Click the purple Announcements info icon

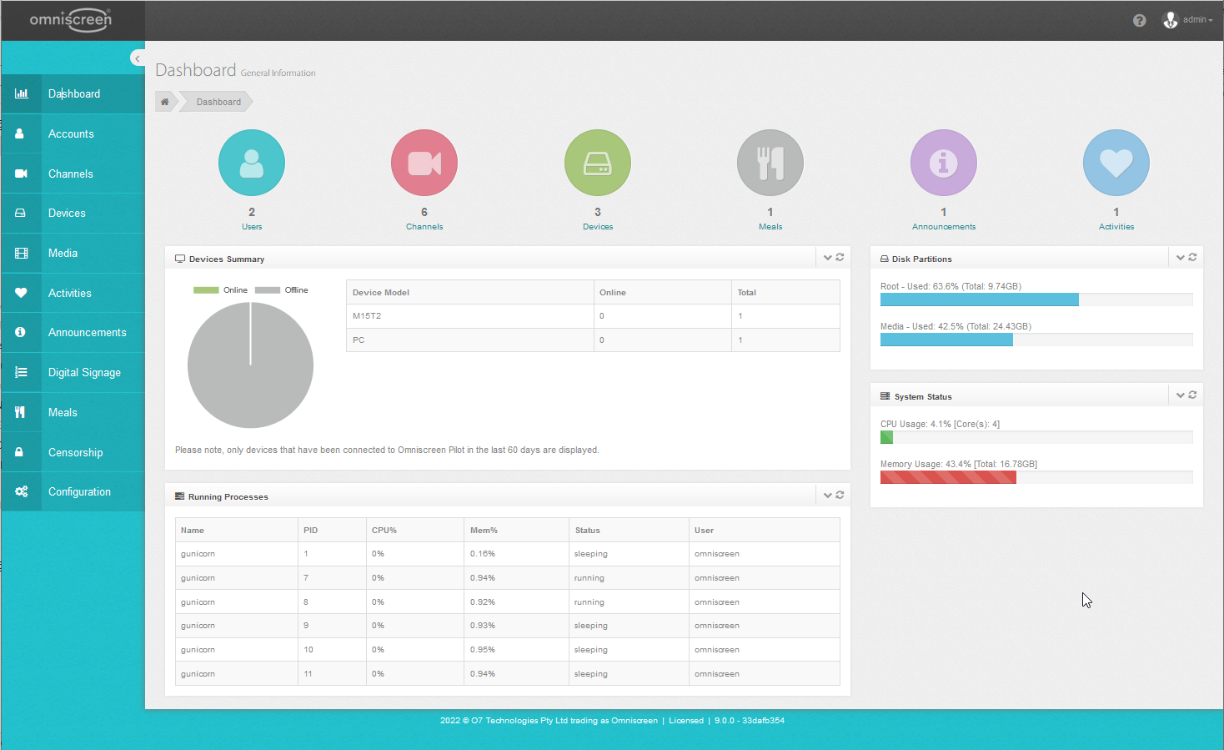943,163
